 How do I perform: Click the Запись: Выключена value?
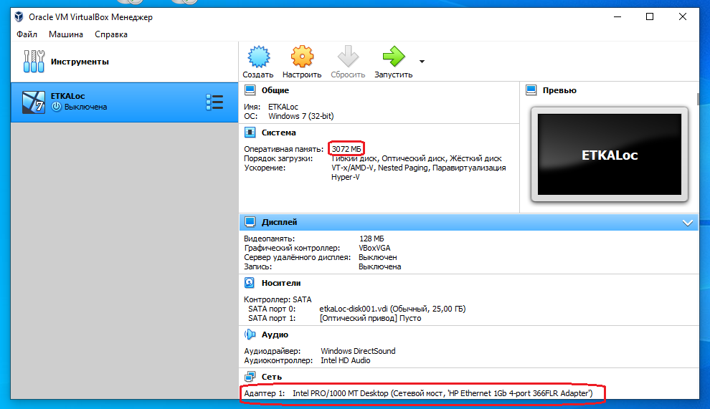(x=379, y=267)
